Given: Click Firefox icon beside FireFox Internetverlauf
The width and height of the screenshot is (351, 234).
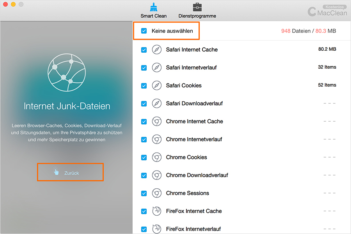Looking at the screenshot, I should (157, 229).
